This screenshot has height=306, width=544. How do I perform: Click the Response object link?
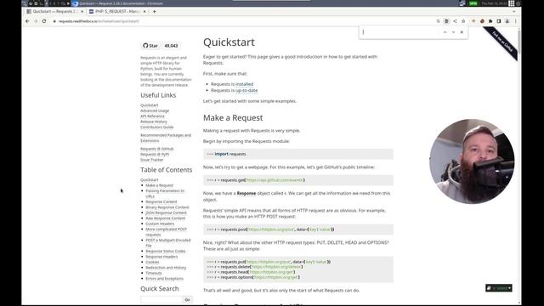coord(246,193)
